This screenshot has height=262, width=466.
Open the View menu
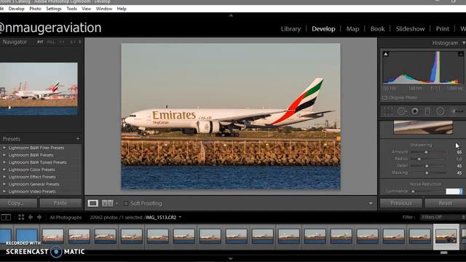pos(87,9)
